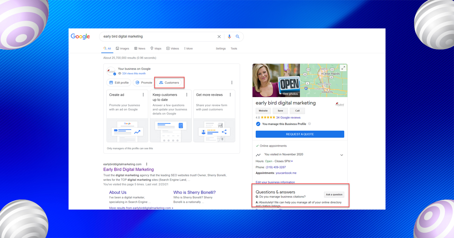The height and width of the screenshot is (238, 454).
Task: Click the Website button
Action: tap(263, 111)
